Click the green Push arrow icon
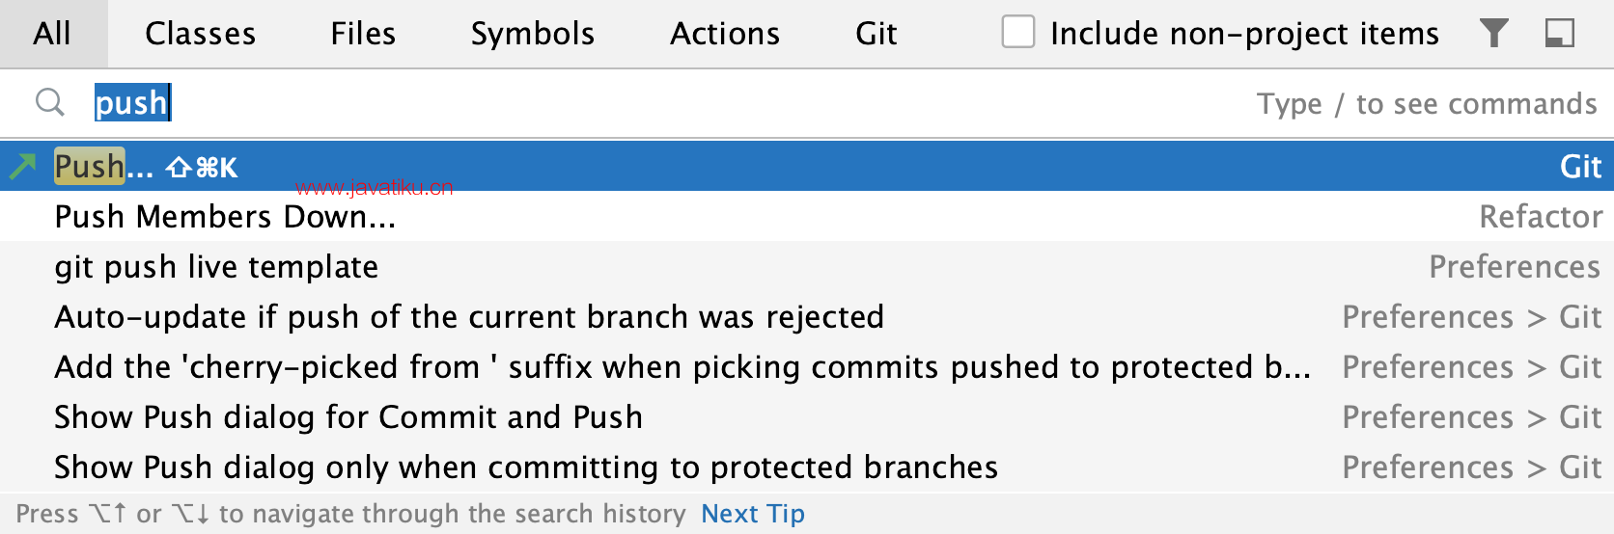This screenshot has height=534, width=1614. (22, 167)
